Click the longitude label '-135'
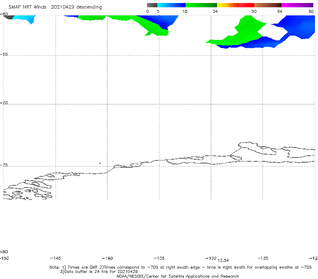 coord(159,258)
